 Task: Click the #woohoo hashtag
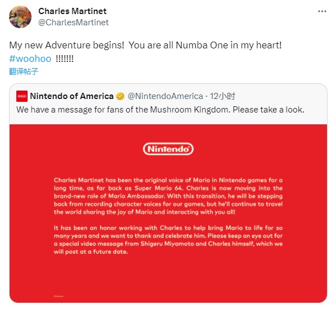(x=30, y=59)
